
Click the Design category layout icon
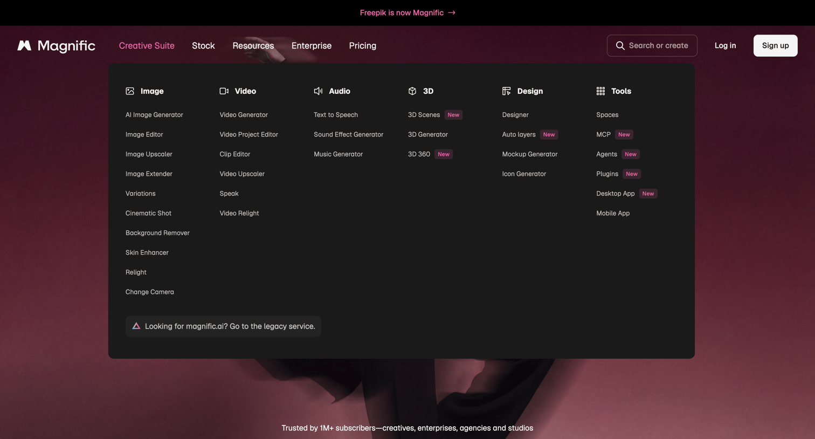[507, 91]
